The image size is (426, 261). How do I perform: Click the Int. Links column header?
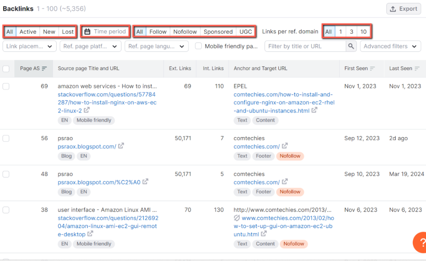click(213, 69)
